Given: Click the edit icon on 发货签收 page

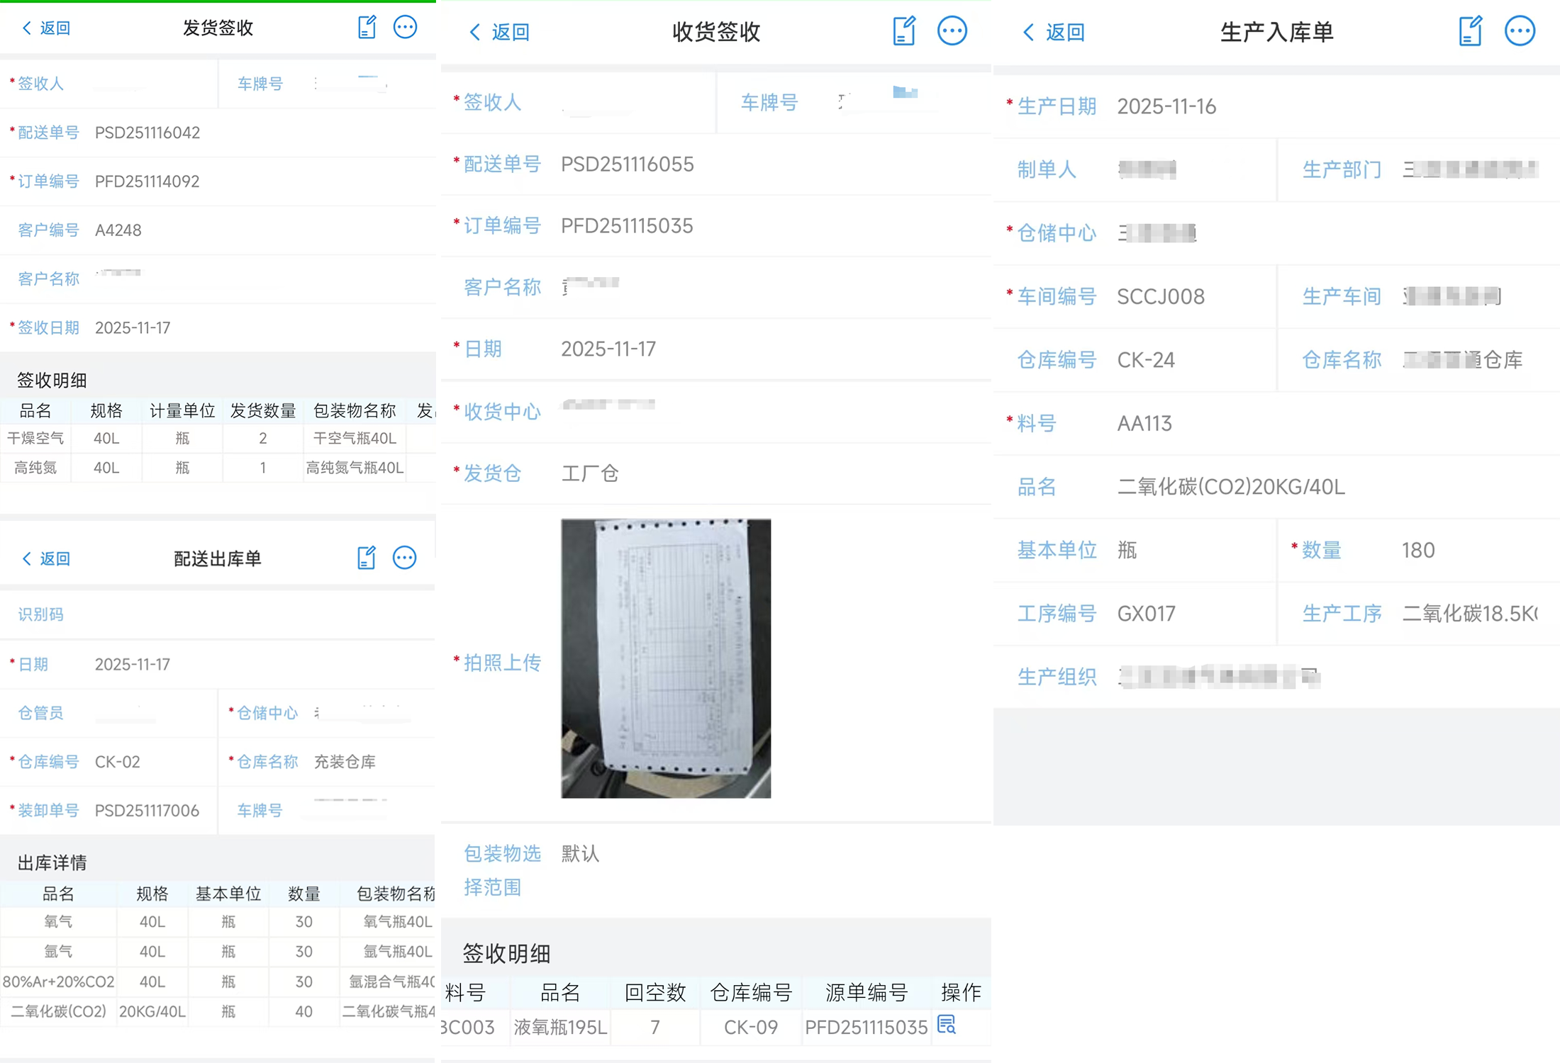Looking at the screenshot, I should pyautogui.click(x=367, y=27).
